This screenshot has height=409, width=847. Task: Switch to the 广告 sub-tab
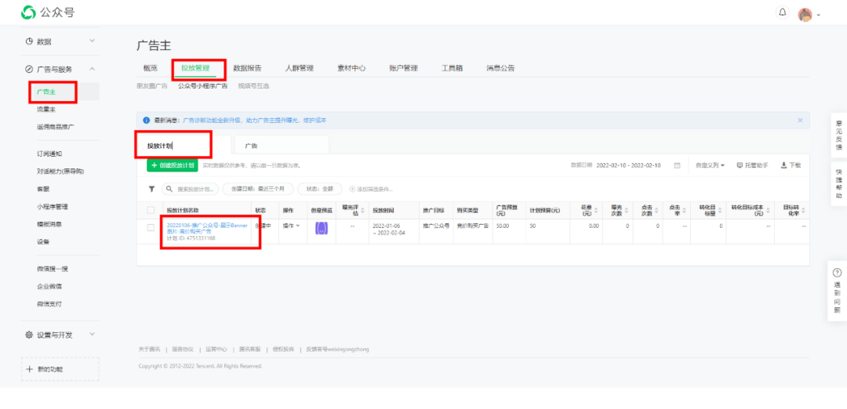click(251, 146)
